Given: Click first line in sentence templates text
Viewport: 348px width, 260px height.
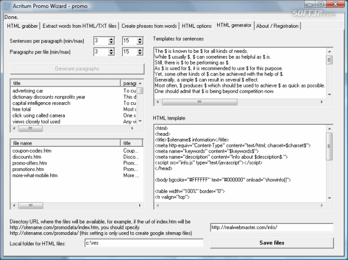Looking at the screenshot, I should (201, 51).
